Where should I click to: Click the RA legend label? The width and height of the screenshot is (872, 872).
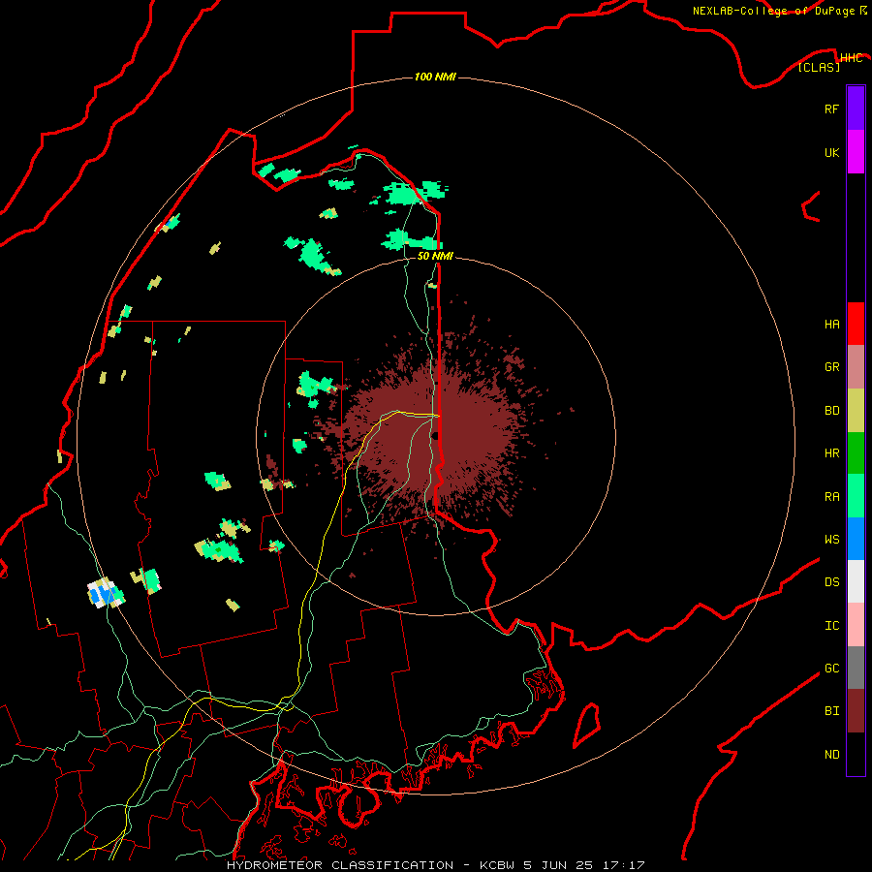[831, 496]
